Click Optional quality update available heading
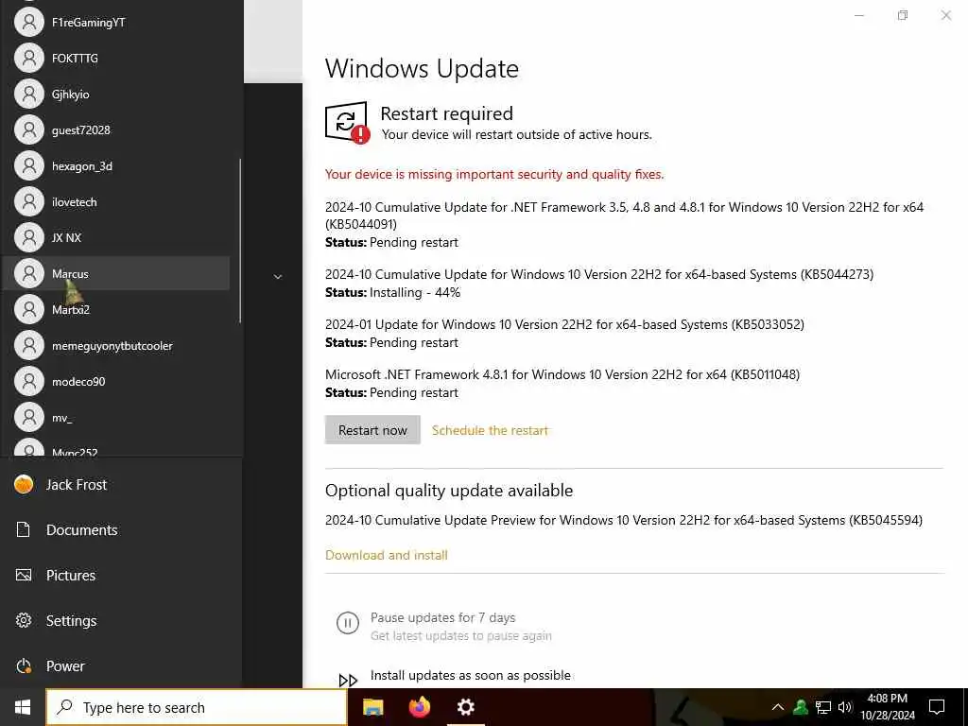The width and height of the screenshot is (968, 726). [449, 491]
